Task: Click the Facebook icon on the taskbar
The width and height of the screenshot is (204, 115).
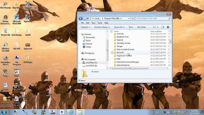Action: pyautogui.click(x=62, y=112)
